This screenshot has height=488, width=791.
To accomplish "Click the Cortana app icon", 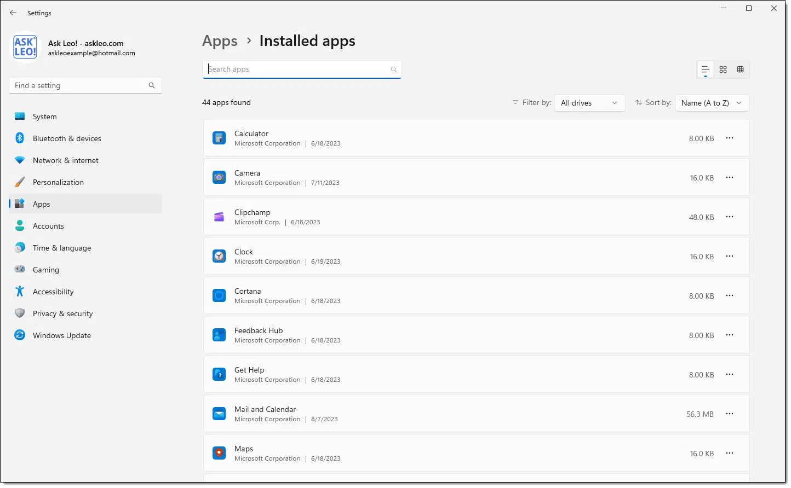I will pyautogui.click(x=219, y=295).
